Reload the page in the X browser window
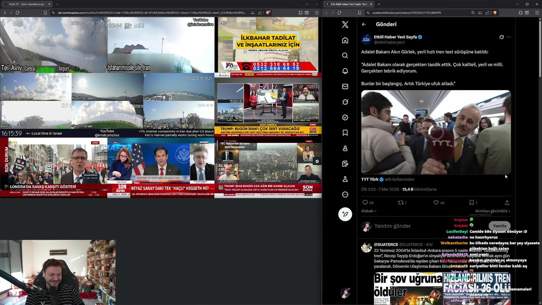Image resolution: width=542 pixels, height=305 pixels. [x=339, y=13]
